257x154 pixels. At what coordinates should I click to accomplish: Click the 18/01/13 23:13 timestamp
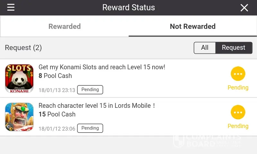tap(57, 90)
